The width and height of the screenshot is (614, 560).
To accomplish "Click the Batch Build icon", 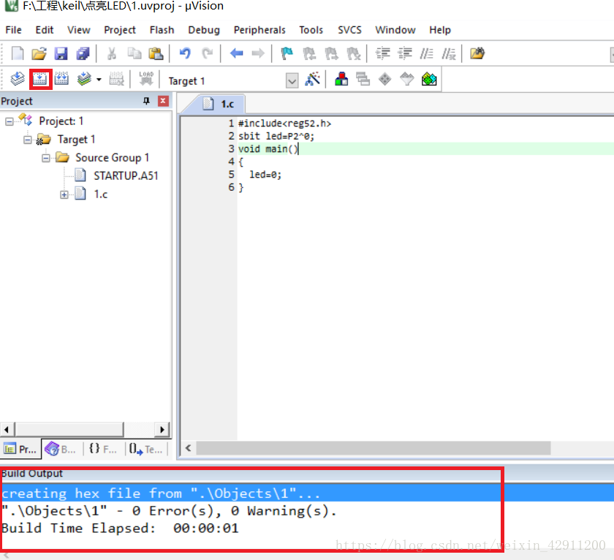I will pos(84,79).
